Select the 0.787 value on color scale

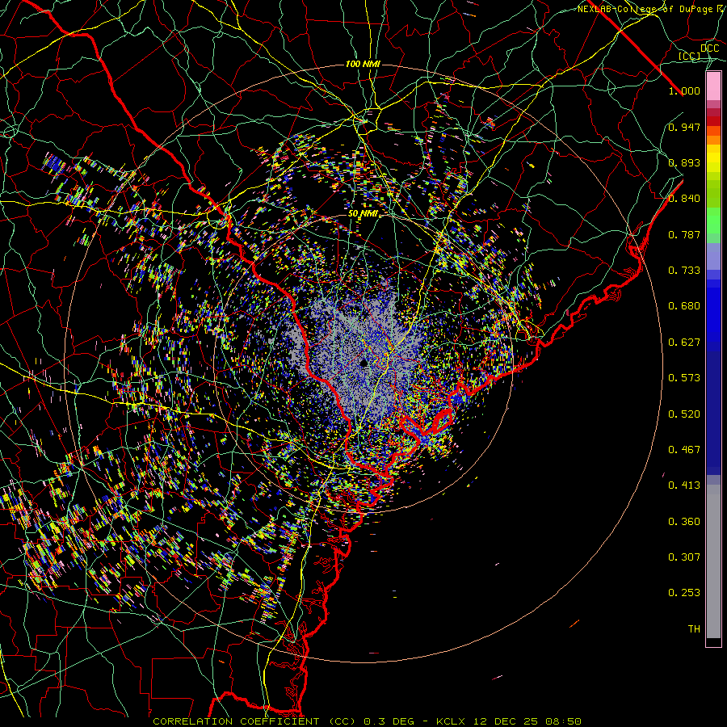click(684, 234)
